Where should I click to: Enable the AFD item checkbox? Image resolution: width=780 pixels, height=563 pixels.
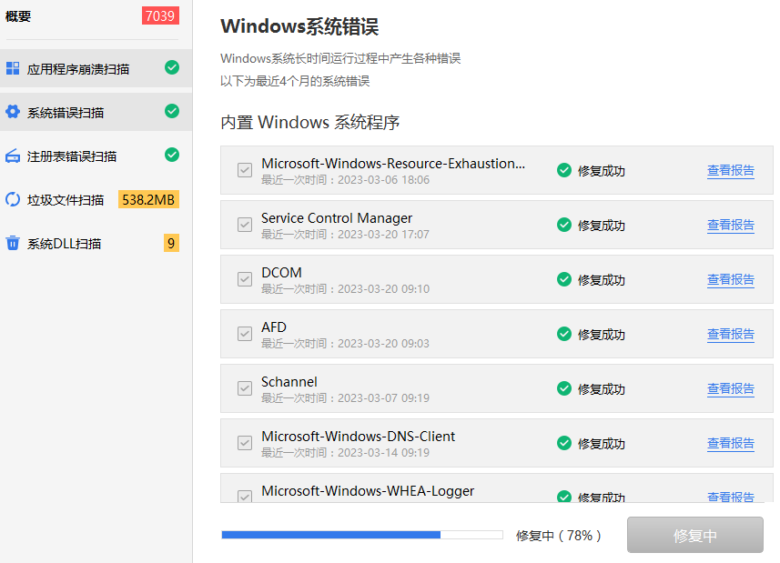point(244,334)
